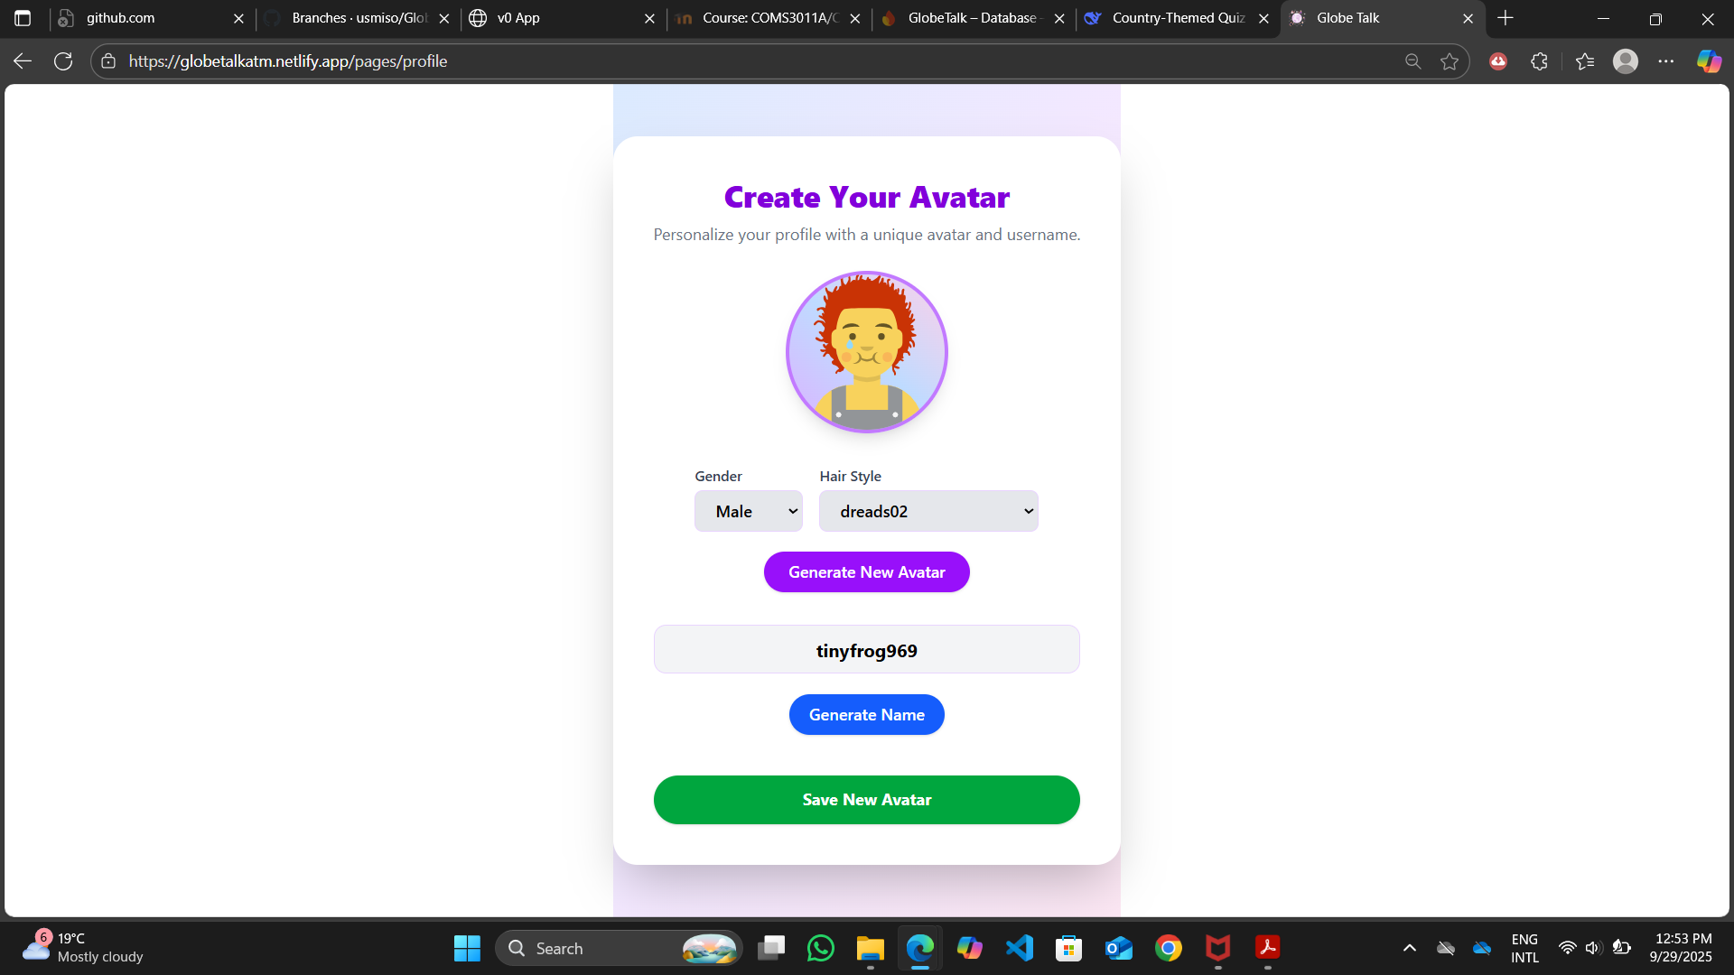Open browser profile account icon
The image size is (1734, 975).
[1626, 61]
